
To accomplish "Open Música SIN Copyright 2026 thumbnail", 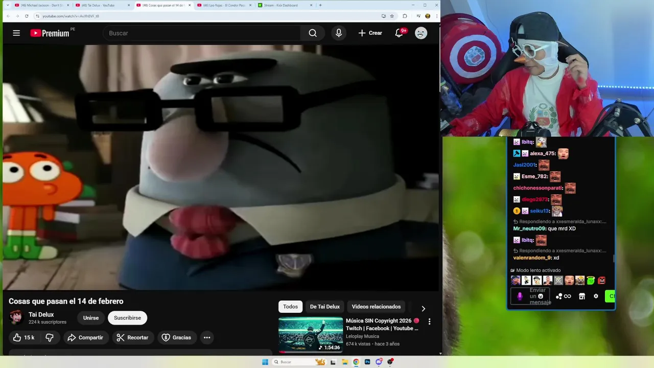I will [x=311, y=335].
